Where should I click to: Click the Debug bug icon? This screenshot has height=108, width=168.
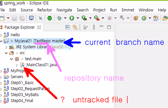tap(59, 18)
